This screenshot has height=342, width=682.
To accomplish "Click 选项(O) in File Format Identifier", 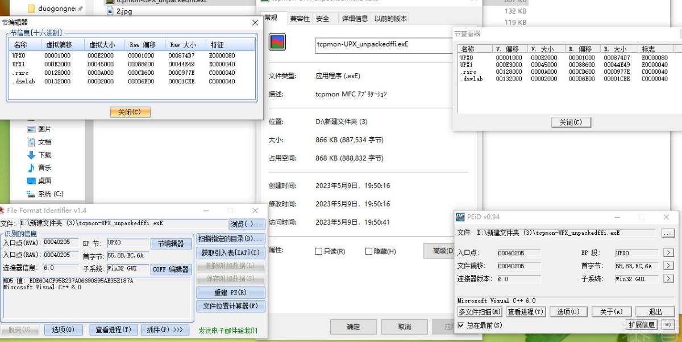I will [63, 330].
